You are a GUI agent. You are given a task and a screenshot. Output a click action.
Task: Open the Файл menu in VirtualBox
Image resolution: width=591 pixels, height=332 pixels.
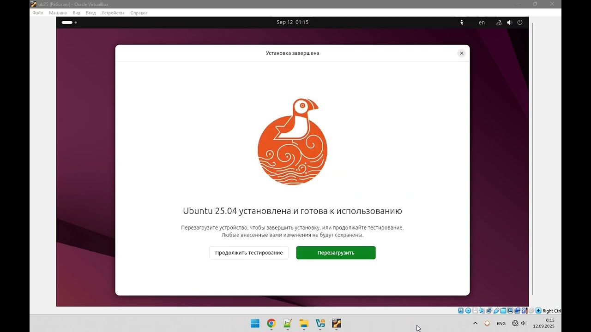[x=38, y=13]
